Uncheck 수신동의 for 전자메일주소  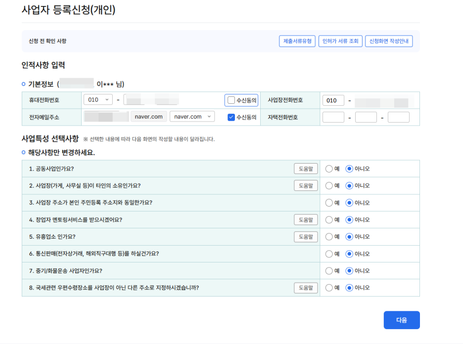(231, 117)
